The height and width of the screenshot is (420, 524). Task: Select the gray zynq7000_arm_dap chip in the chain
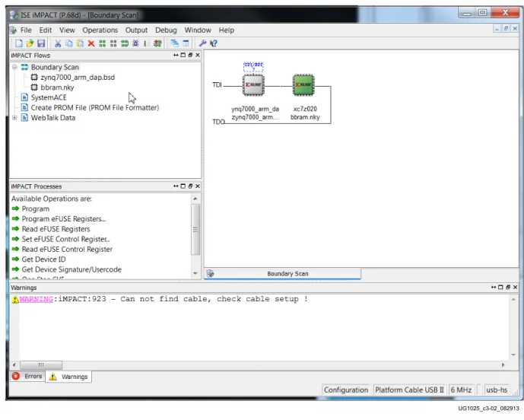click(253, 85)
